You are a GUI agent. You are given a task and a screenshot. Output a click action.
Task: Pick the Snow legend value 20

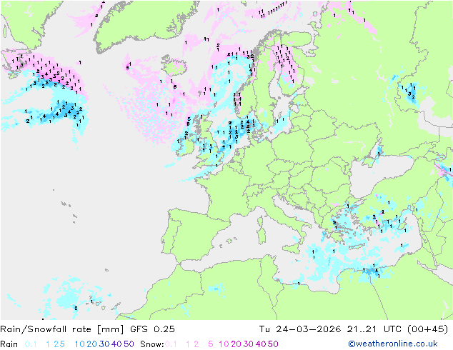click(x=236, y=344)
